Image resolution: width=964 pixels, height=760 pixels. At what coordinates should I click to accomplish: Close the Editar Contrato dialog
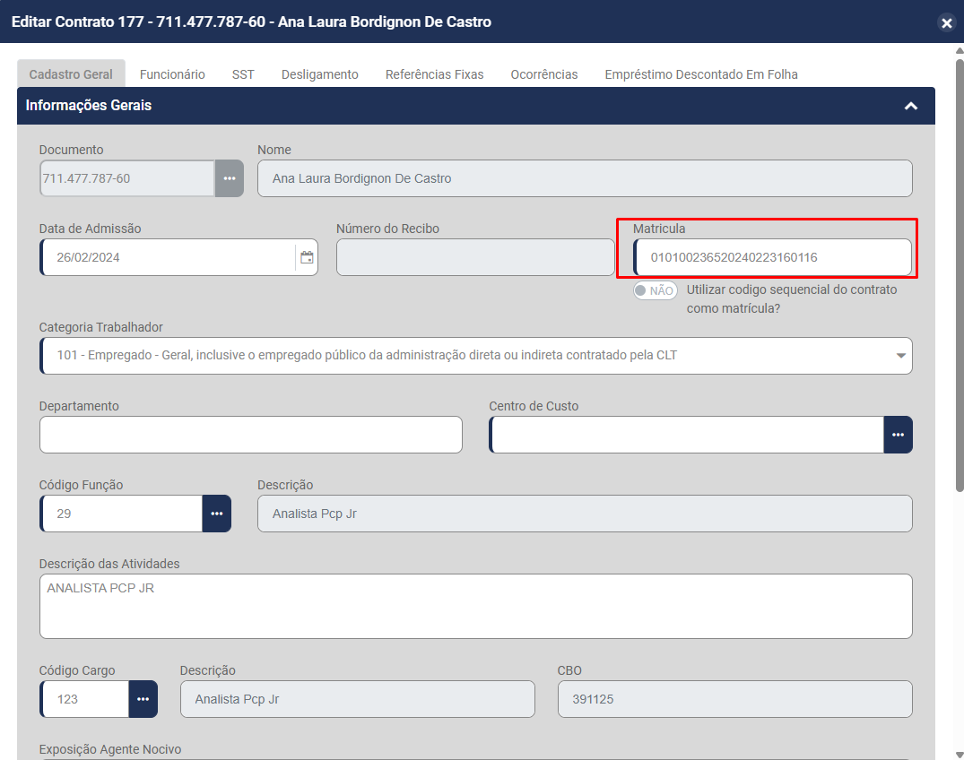946,23
